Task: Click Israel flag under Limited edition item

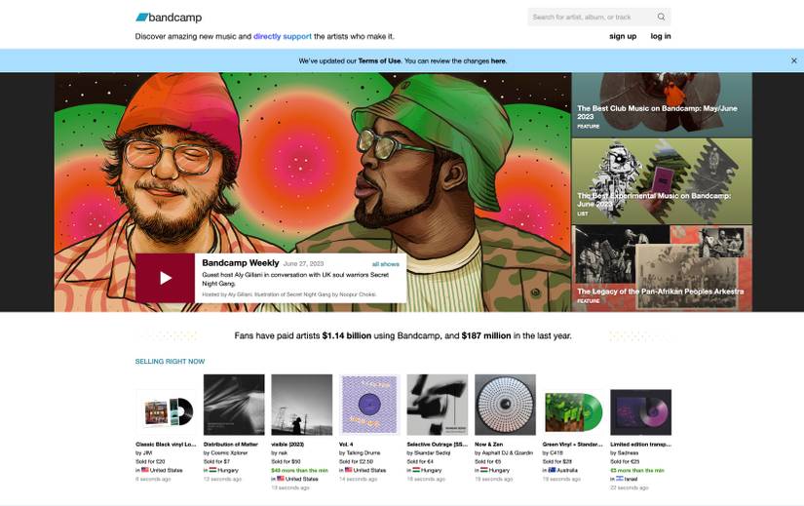Action: pyautogui.click(x=620, y=479)
